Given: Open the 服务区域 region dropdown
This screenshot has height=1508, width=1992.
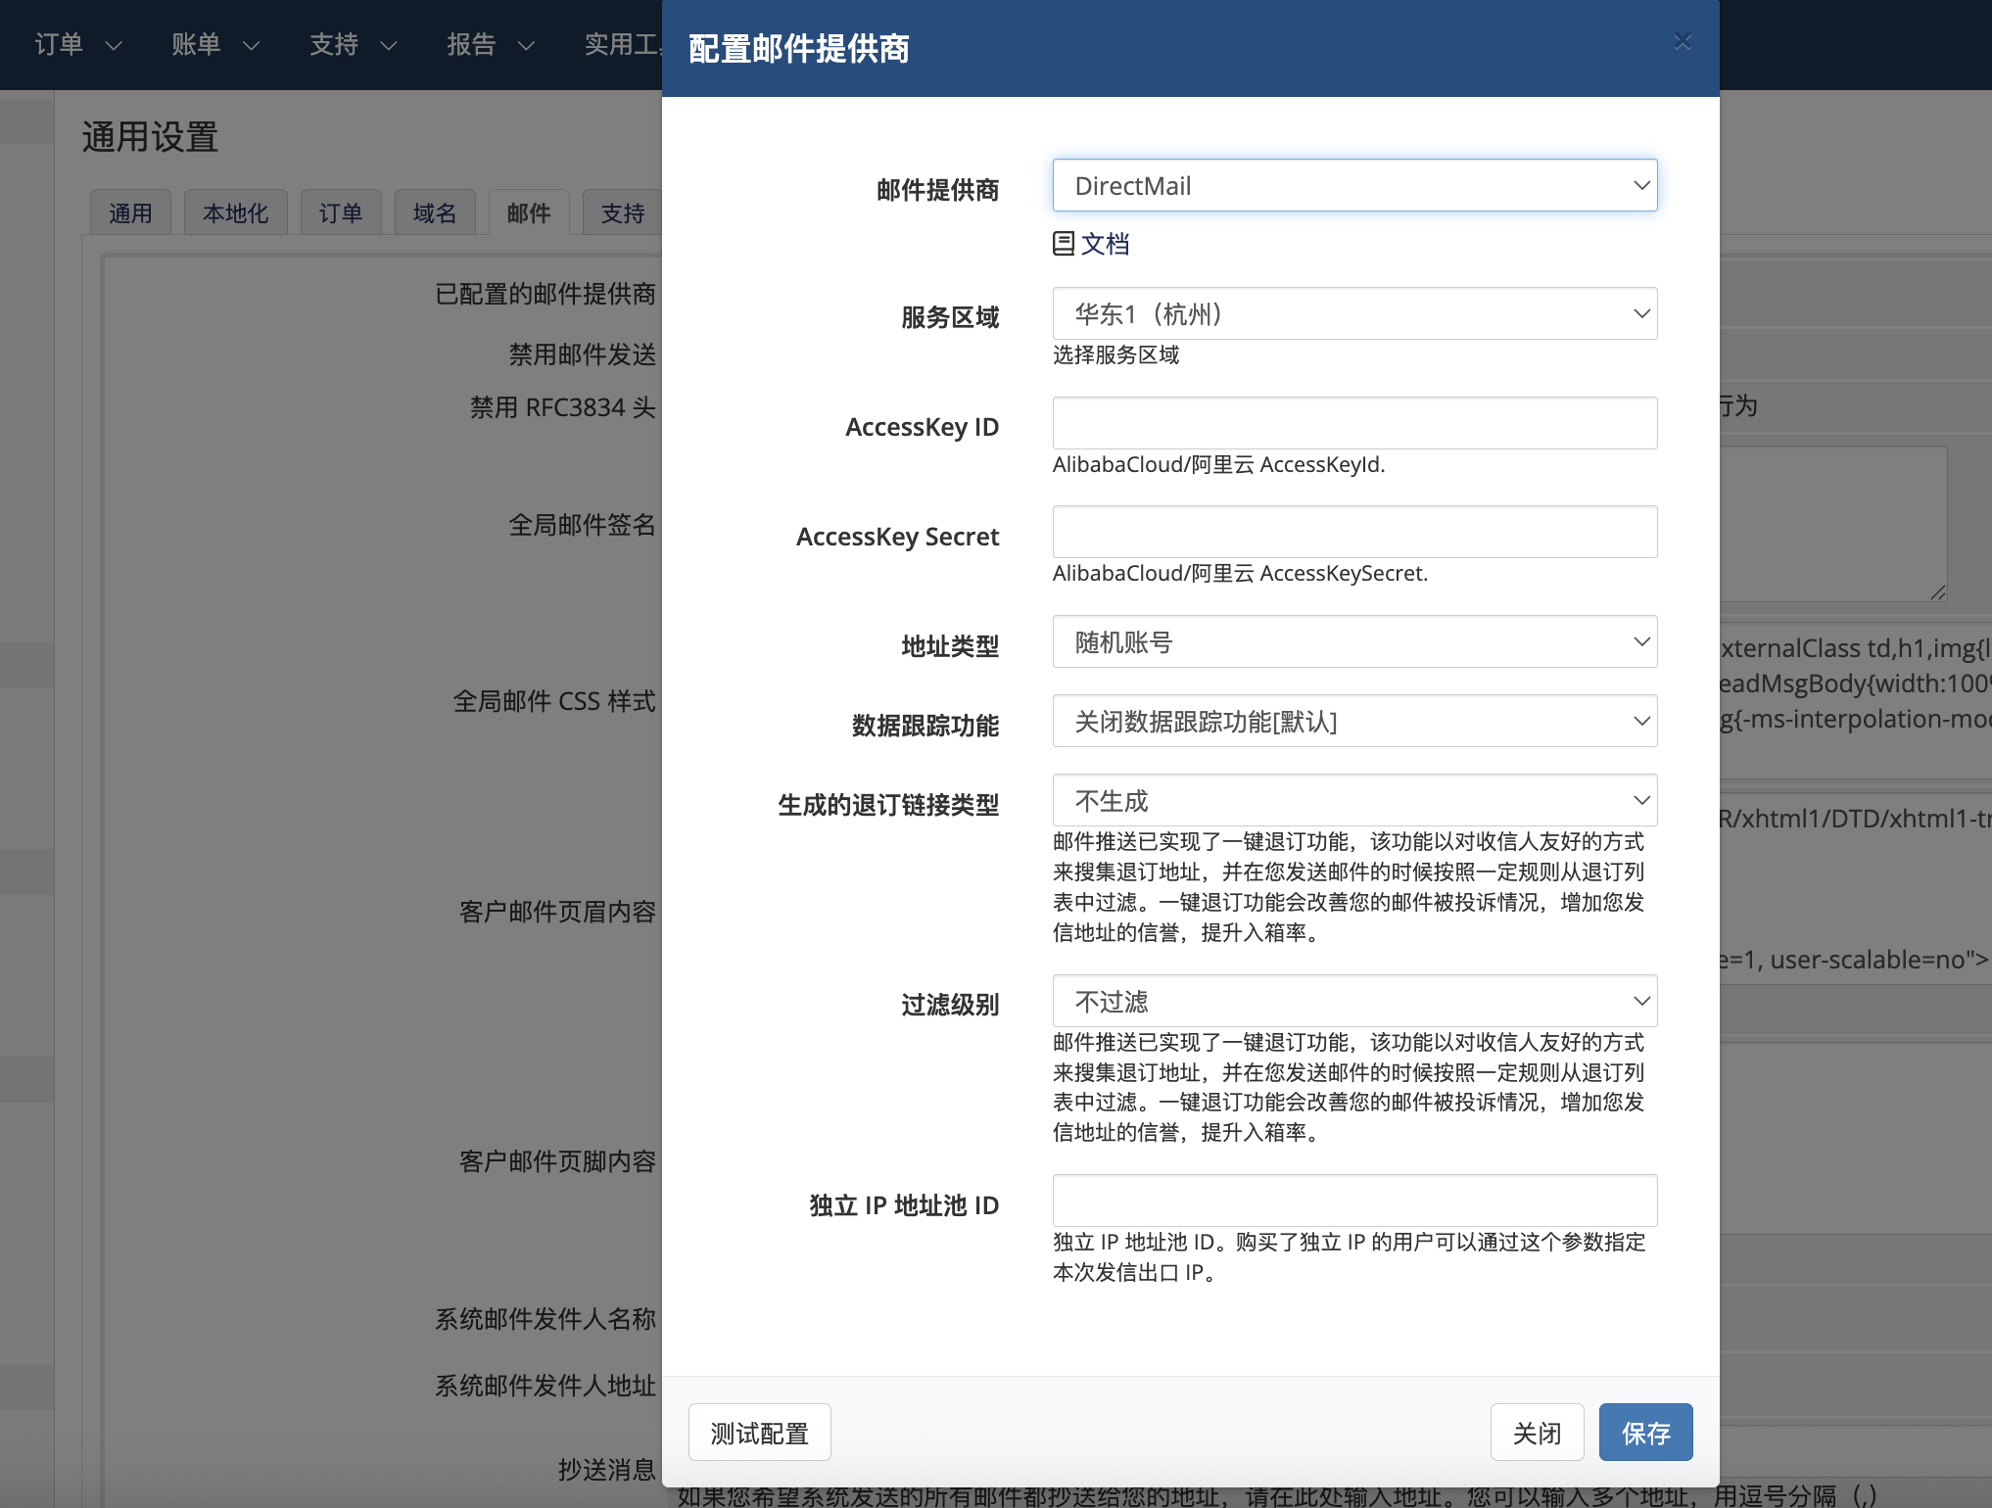Looking at the screenshot, I should (x=1353, y=314).
